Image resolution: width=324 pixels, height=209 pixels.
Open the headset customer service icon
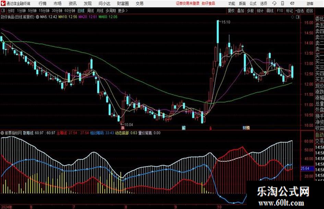pyautogui.click(x=274, y=3)
